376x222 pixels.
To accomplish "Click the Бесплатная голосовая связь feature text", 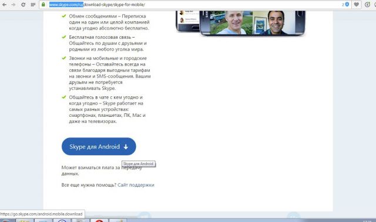I will point(108,43).
